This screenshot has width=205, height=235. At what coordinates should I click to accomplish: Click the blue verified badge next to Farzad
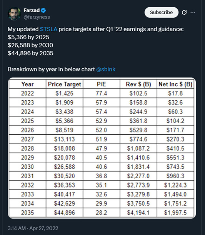[x=43, y=10]
